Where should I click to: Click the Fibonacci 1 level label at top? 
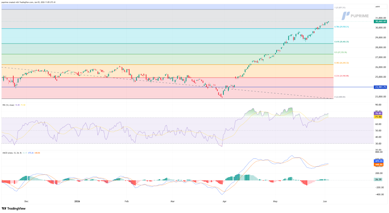click(x=340, y=8)
